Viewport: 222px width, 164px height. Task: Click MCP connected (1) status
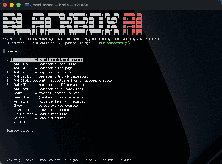[x=114, y=43]
